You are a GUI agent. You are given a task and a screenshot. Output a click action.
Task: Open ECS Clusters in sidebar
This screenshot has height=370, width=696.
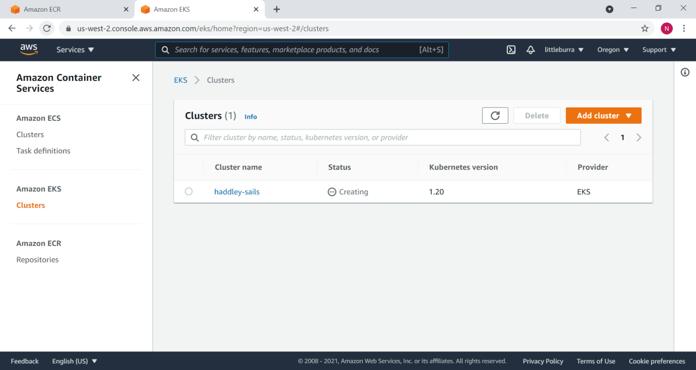pyautogui.click(x=30, y=134)
